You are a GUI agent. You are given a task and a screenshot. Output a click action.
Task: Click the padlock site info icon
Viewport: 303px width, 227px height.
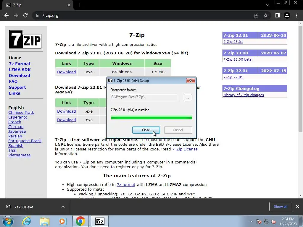click(37, 15)
